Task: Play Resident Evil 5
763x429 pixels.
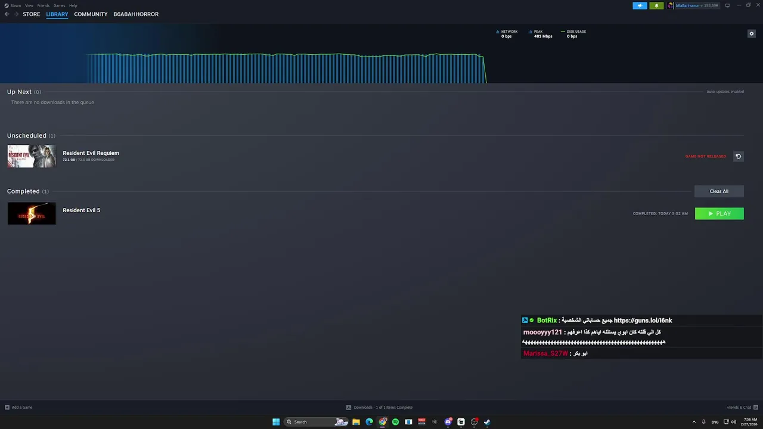Action: pyautogui.click(x=719, y=213)
